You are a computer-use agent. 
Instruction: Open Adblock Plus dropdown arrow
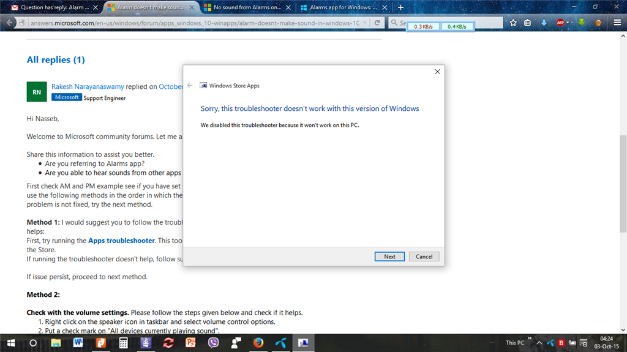click(x=568, y=23)
